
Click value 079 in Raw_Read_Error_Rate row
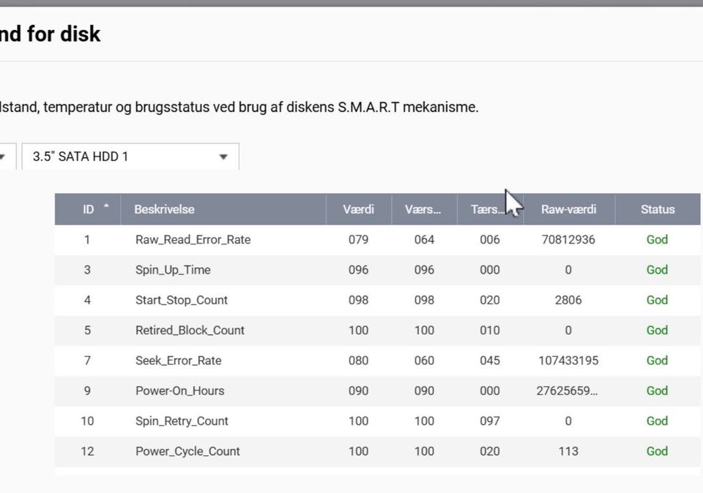coord(358,240)
